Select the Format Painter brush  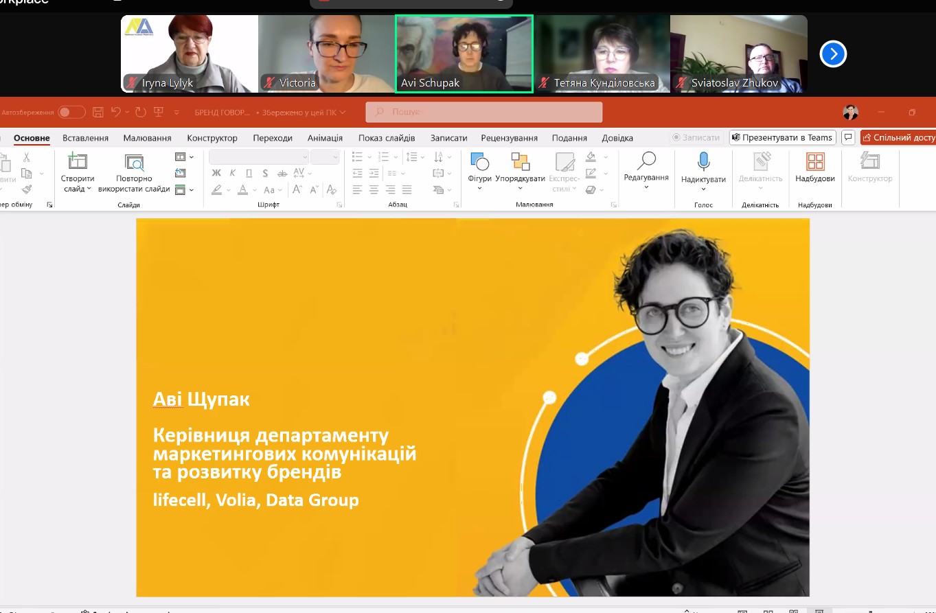click(x=27, y=189)
